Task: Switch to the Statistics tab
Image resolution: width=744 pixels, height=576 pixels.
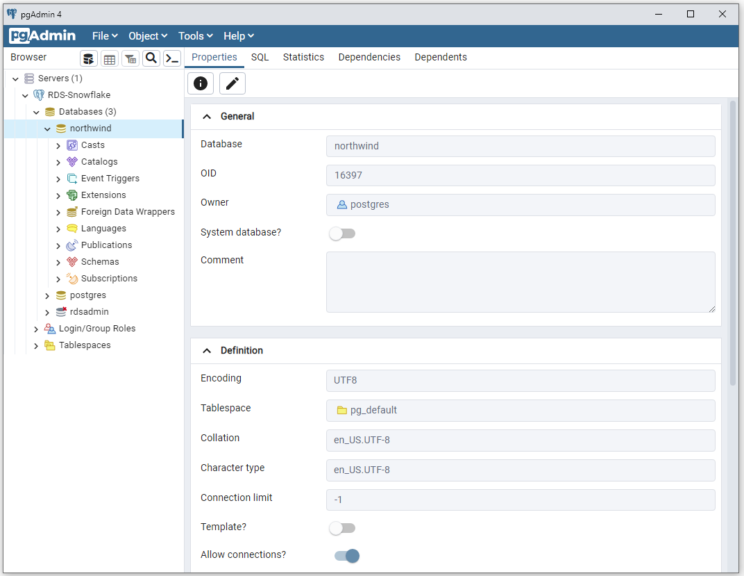Action: (x=304, y=58)
